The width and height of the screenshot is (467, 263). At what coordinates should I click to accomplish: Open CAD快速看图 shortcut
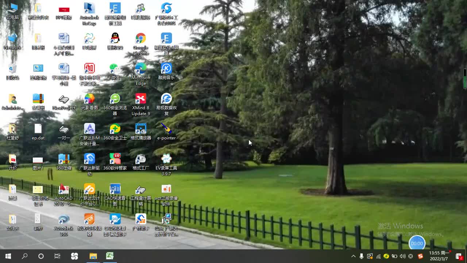115,195
